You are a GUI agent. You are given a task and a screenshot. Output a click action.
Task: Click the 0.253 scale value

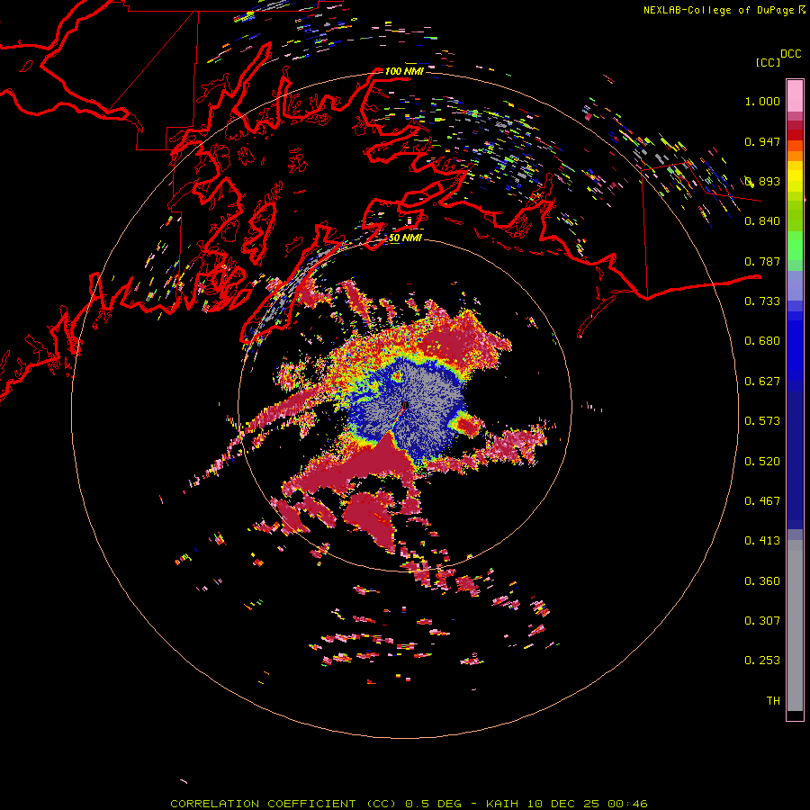pos(762,661)
